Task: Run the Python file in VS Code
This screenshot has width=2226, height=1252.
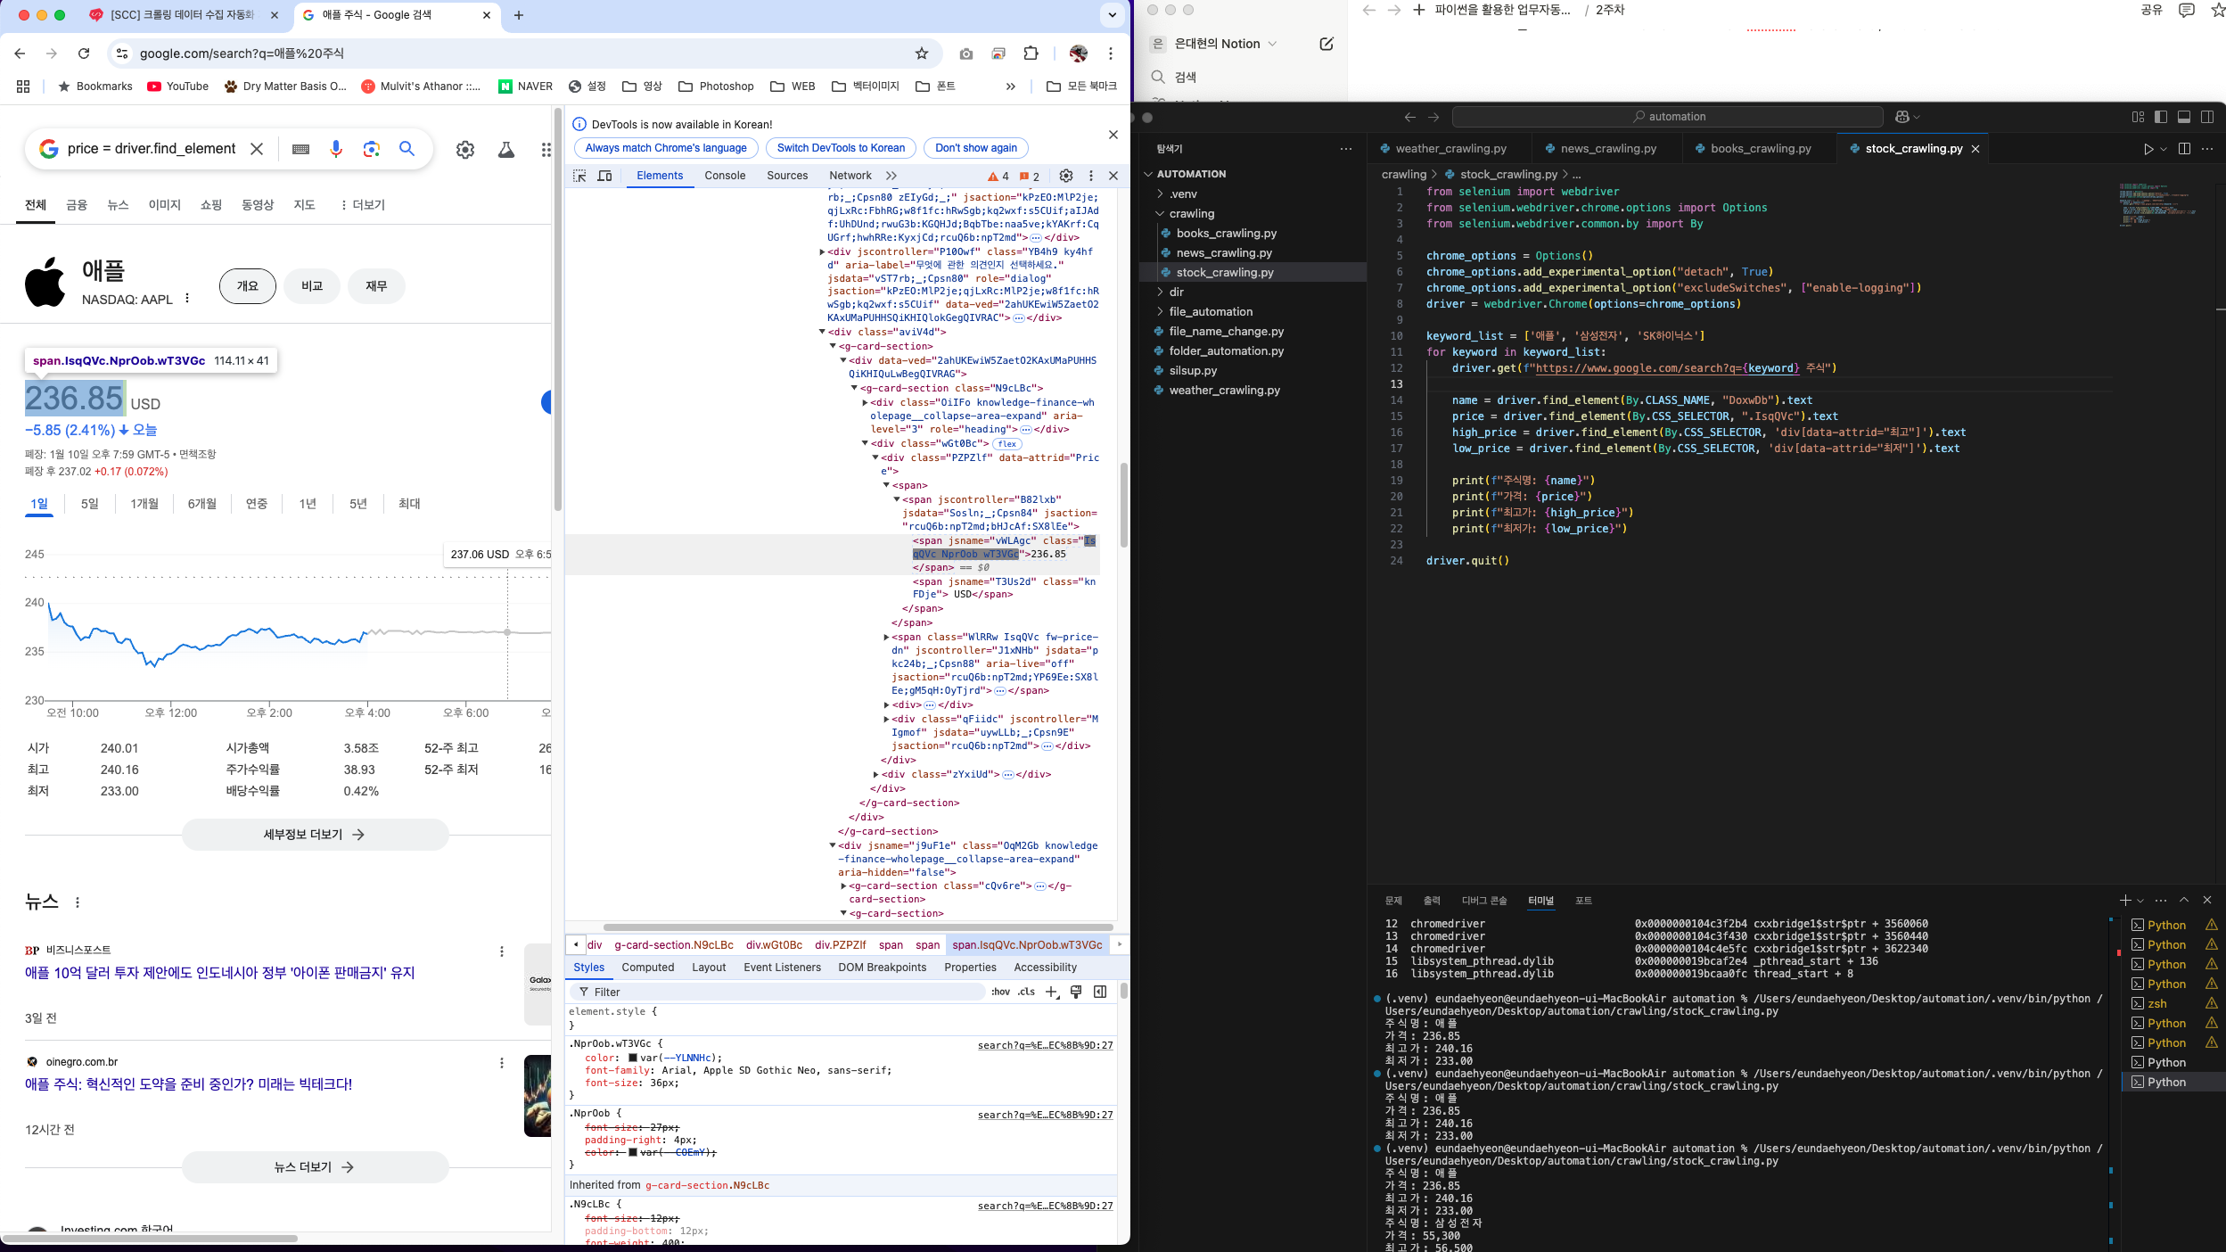Action: 2148,149
